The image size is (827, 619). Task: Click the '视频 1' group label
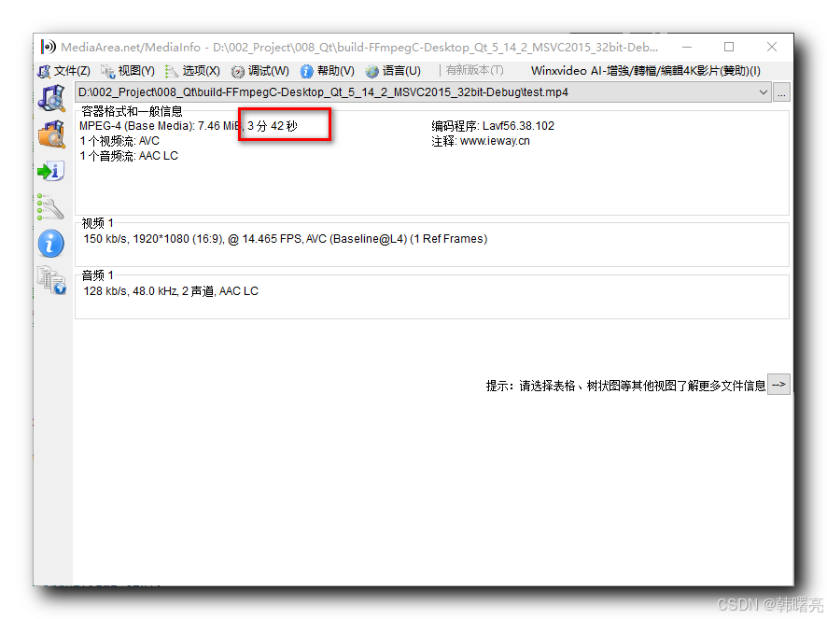(x=98, y=223)
